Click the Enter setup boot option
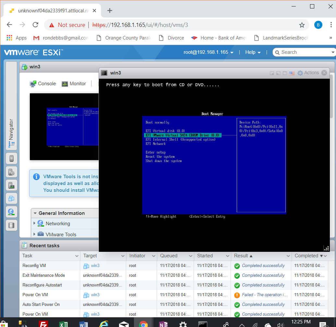Viewport: 336px width, 327px height. (156, 152)
